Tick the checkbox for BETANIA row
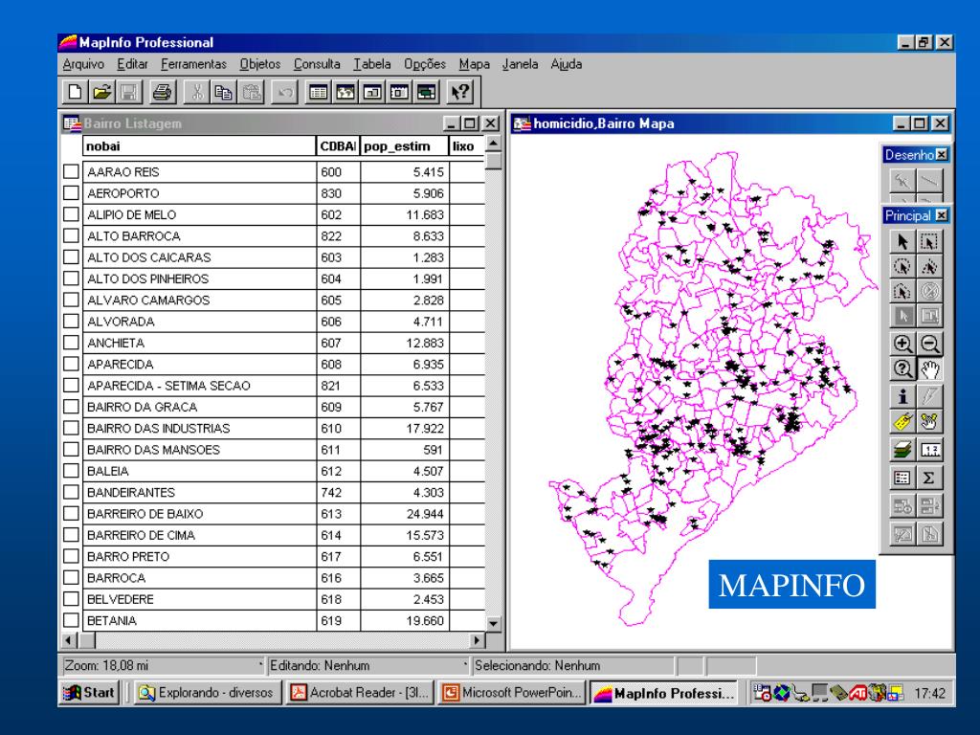This screenshot has height=735, width=980. tap(71, 620)
